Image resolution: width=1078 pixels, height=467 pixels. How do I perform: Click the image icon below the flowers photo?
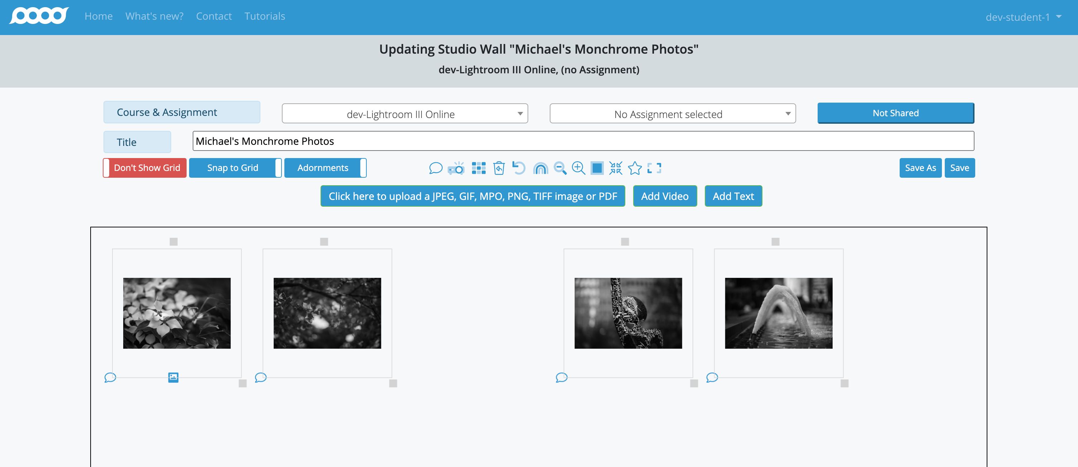point(173,378)
